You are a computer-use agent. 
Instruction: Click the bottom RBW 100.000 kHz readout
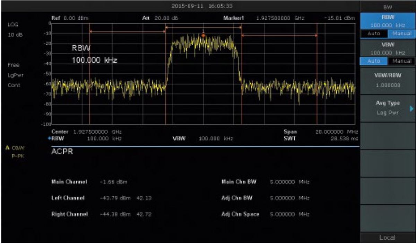click(x=84, y=138)
